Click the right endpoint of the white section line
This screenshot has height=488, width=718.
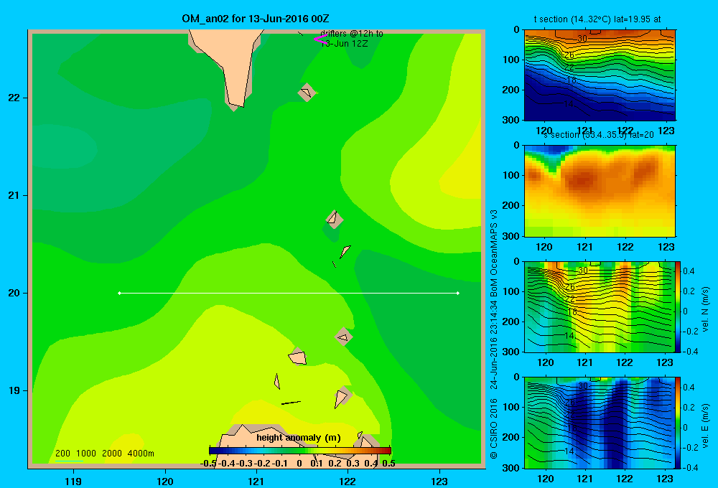(458, 293)
